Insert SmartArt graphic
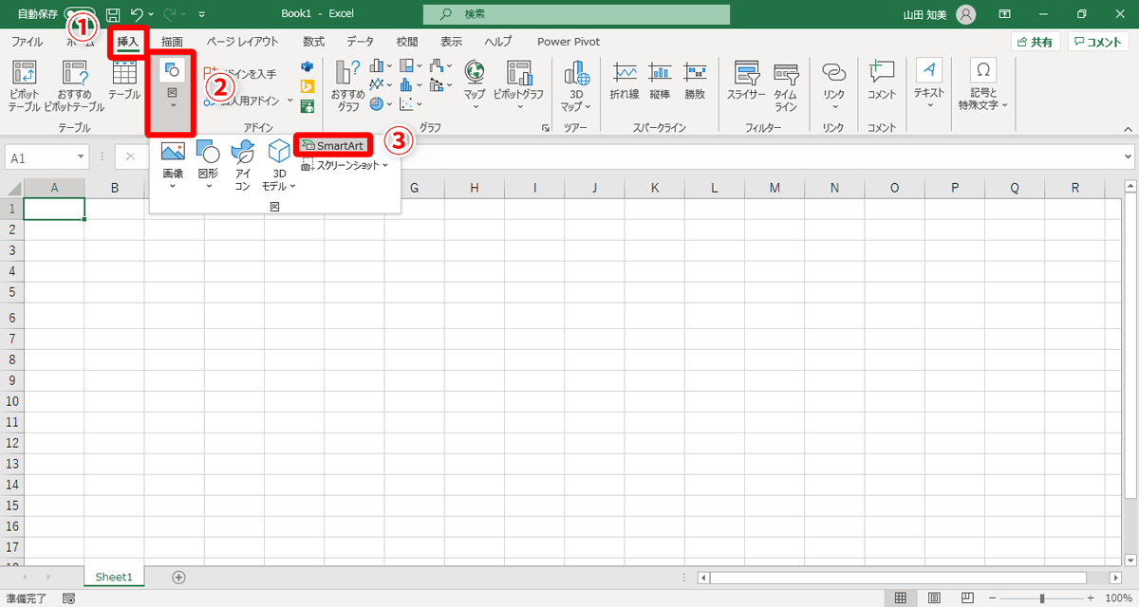This screenshot has height=607, width=1139. tap(333, 145)
